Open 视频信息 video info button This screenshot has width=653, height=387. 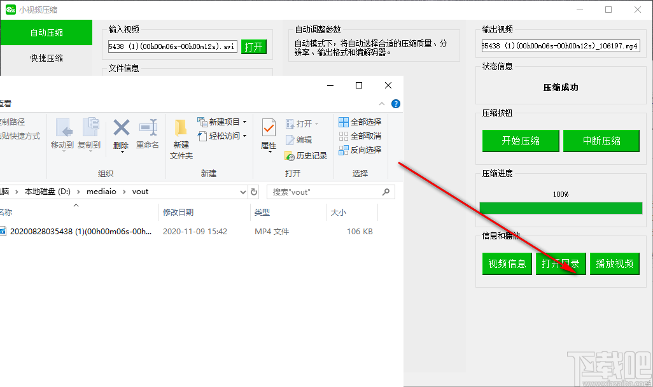pos(507,264)
